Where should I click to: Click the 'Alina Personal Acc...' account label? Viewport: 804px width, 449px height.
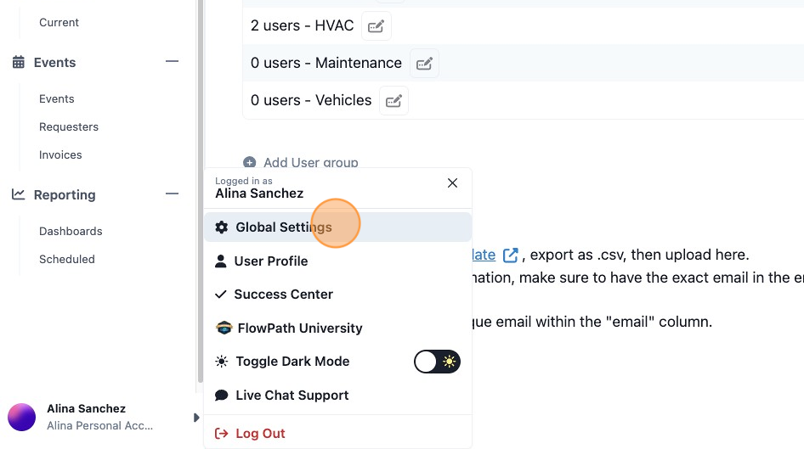pyautogui.click(x=100, y=426)
